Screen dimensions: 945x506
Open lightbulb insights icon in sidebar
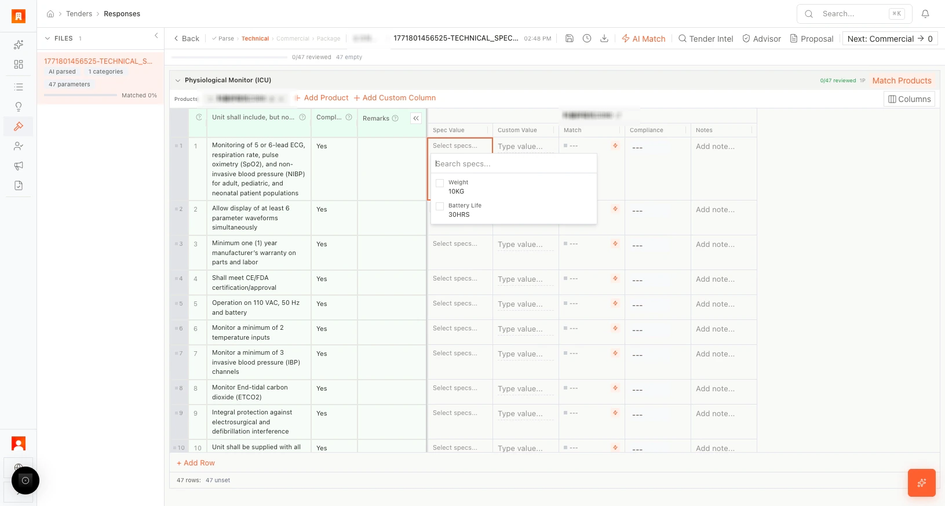coord(19,107)
